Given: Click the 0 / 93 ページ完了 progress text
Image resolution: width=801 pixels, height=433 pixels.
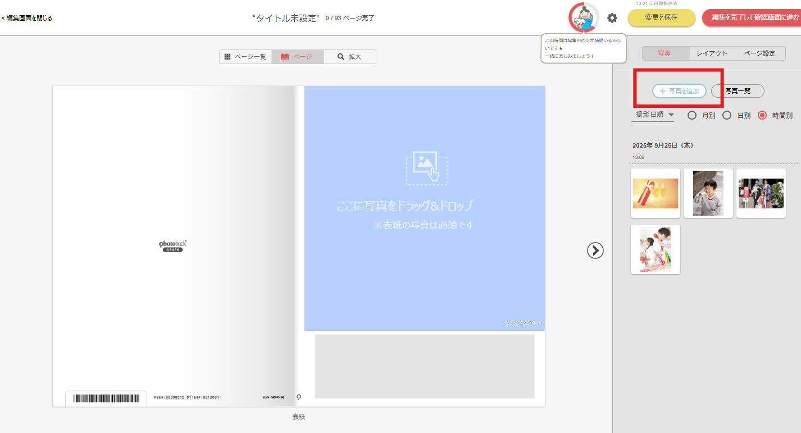Looking at the screenshot, I should coord(350,18).
